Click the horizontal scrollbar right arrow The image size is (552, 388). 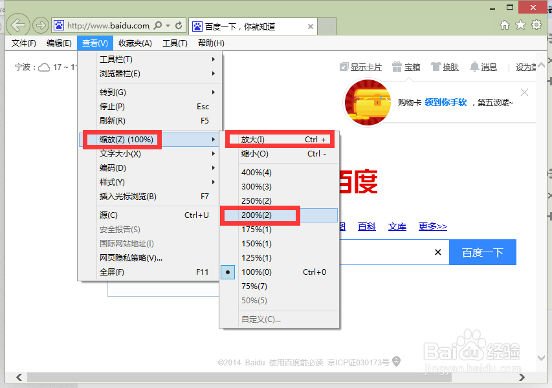(522, 378)
